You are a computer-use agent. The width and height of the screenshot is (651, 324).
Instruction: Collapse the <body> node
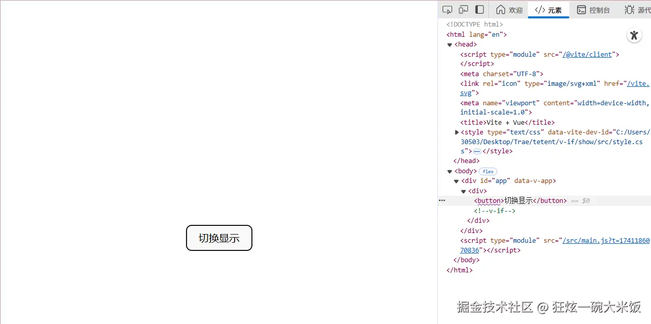point(450,172)
